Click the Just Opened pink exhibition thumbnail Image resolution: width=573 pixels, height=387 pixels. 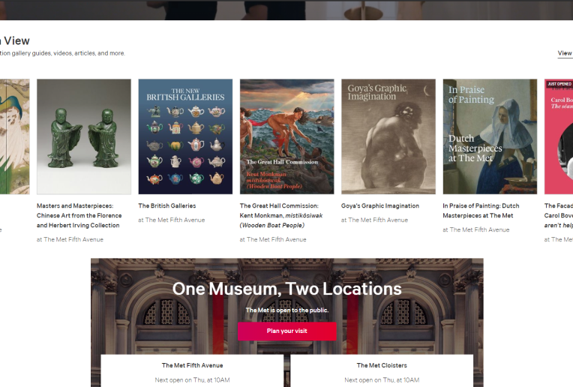[x=558, y=136]
